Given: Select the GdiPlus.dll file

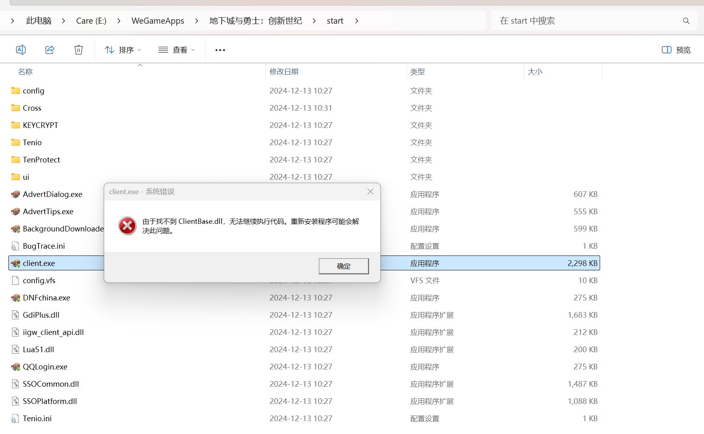Looking at the screenshot, I should 41,315.
